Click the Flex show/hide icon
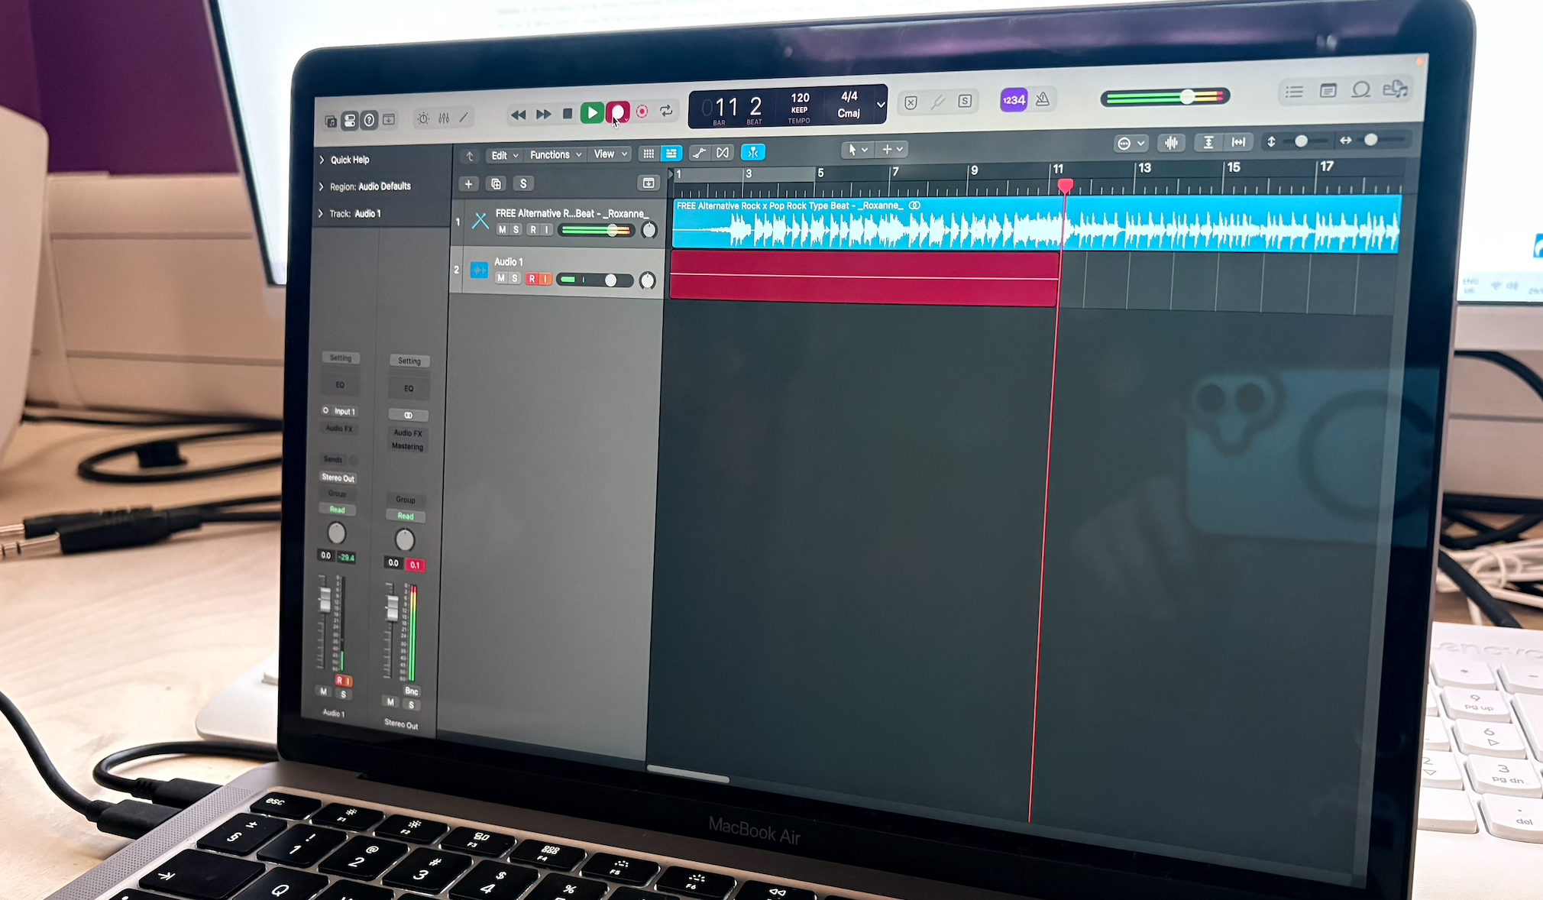Image resolution: width=1543 pixels, height=900 pixels. (x=722, y=153)
